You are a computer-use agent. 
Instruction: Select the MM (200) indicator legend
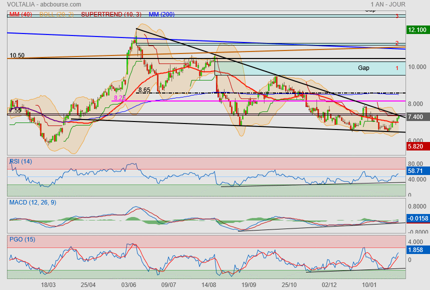tap(161, 14)
